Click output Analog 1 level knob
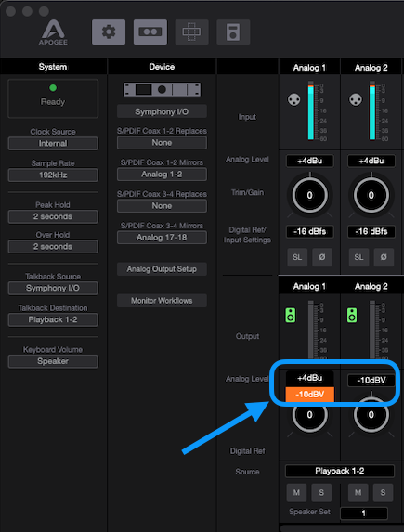 pyautogui.click(x=309, y=415)
